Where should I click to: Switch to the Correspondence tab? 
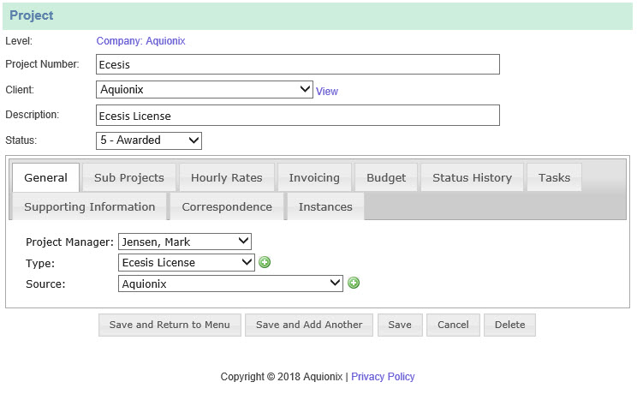pyautogui.click(x=227, y=206)
